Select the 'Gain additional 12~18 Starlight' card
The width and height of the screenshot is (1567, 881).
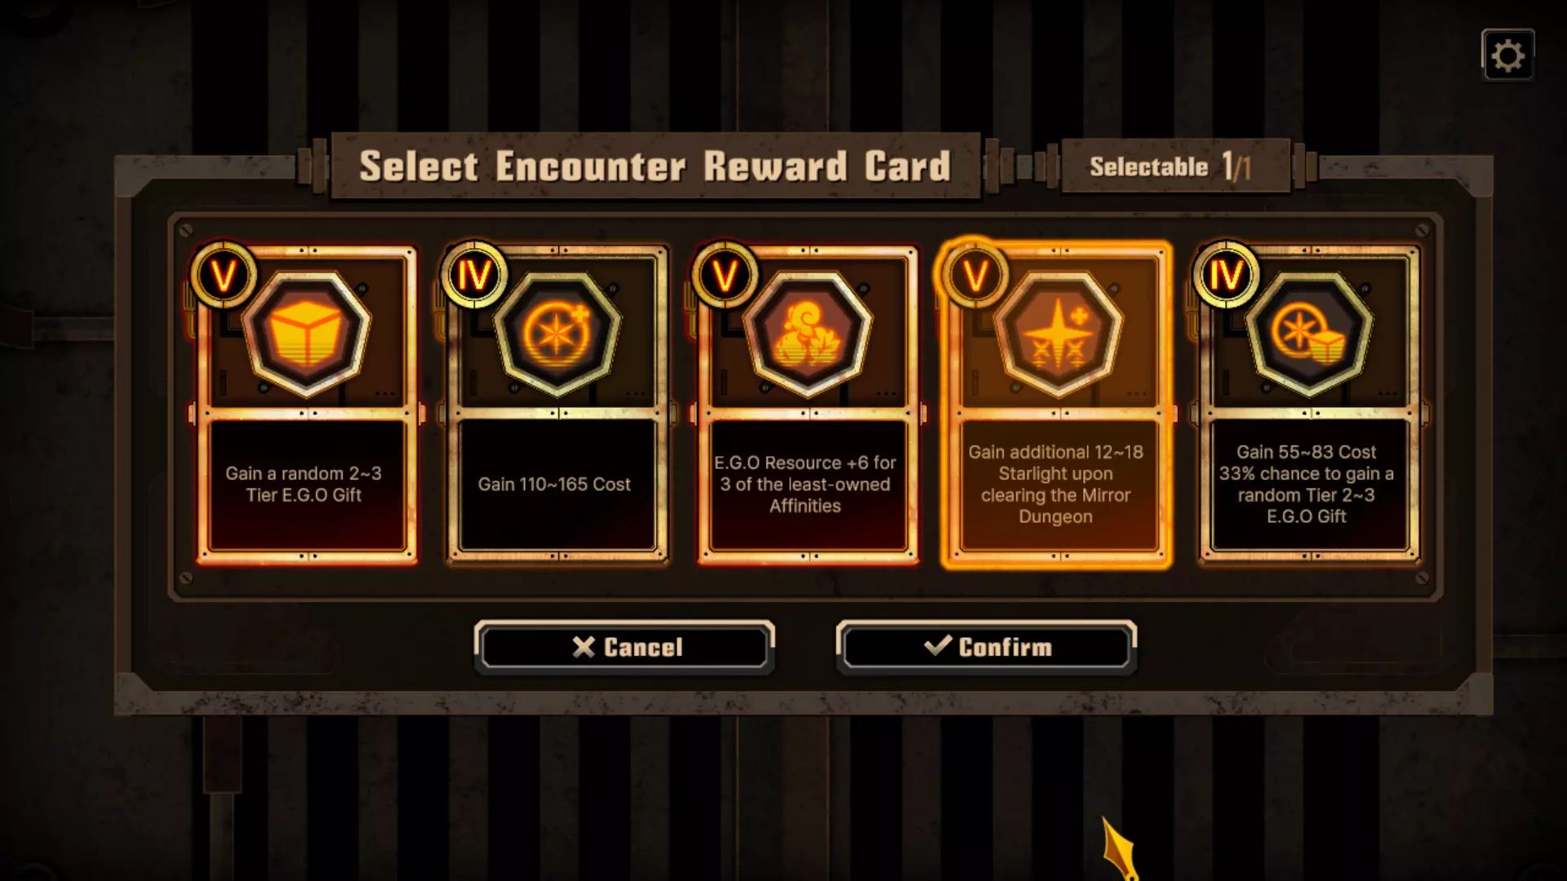pyautogui.click(x=1057, y=405)
